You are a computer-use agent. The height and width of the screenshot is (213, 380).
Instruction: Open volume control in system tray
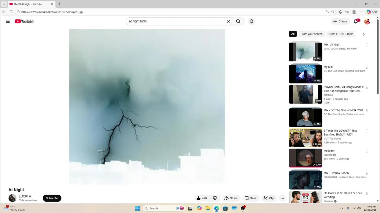(359, 208)
